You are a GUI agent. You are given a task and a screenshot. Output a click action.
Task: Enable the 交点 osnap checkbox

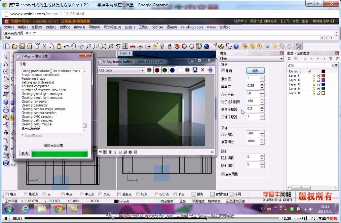click(100, 194)
